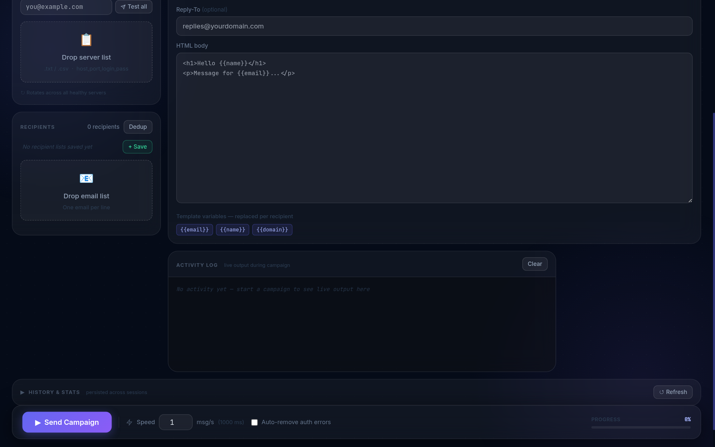Click the lightning bolt Speed icon

[129, 422]
